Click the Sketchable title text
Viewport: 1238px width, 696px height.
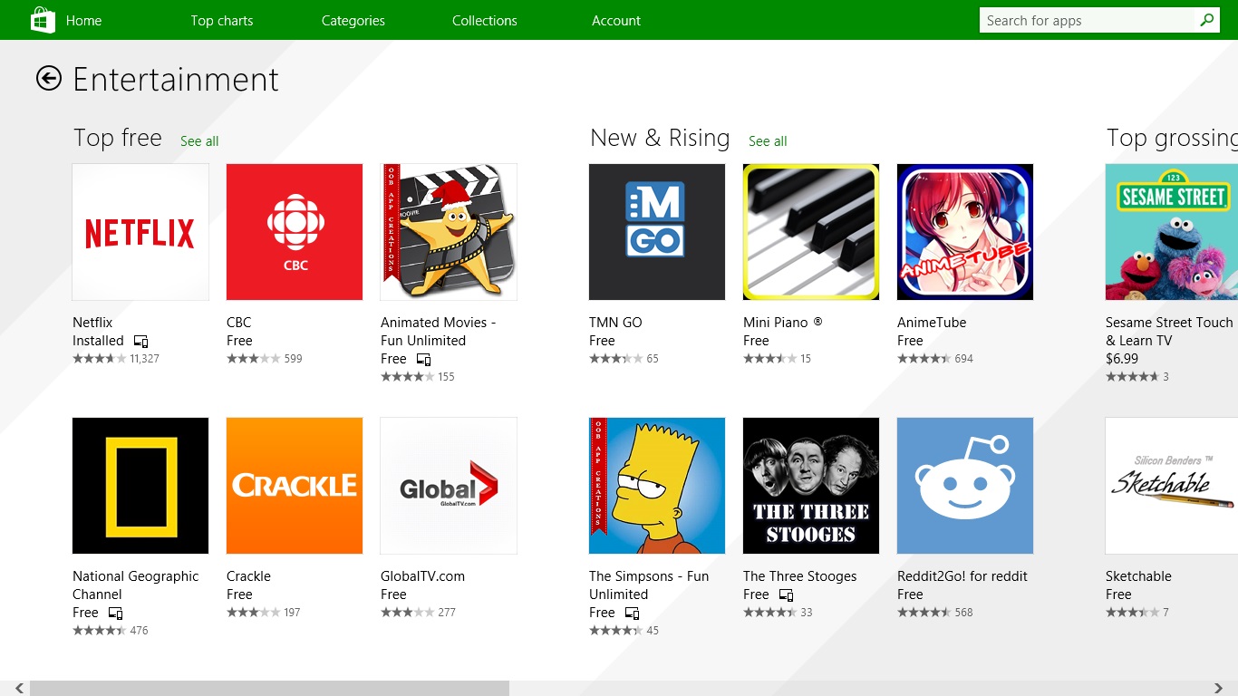point(1138,576)
